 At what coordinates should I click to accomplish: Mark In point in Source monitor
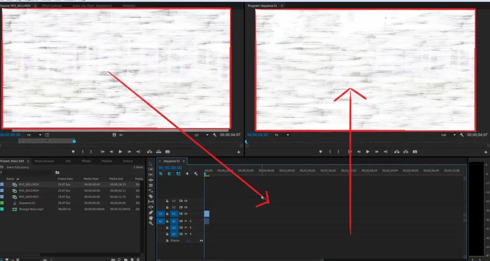click(83, 152)
